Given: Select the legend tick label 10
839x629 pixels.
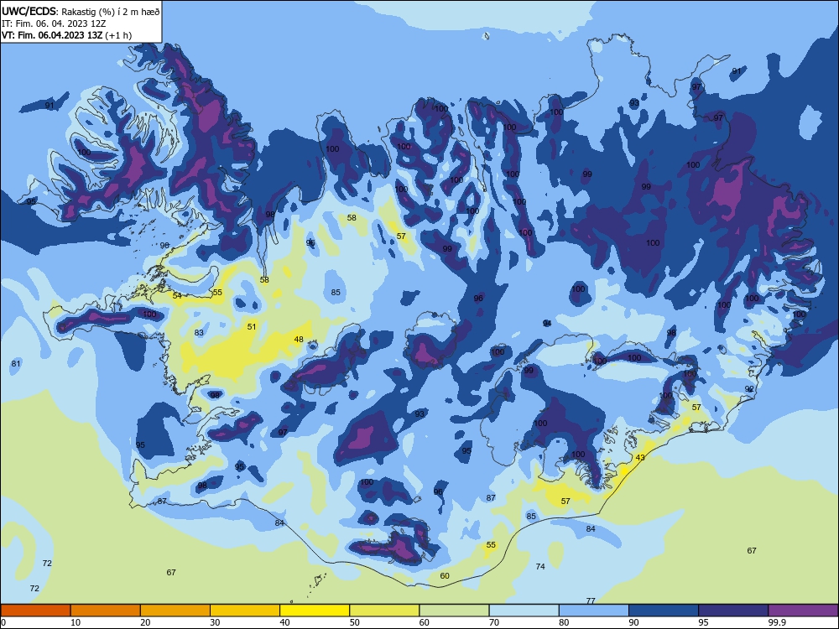Looking at the screenshot, I should [x=76, y=622].
